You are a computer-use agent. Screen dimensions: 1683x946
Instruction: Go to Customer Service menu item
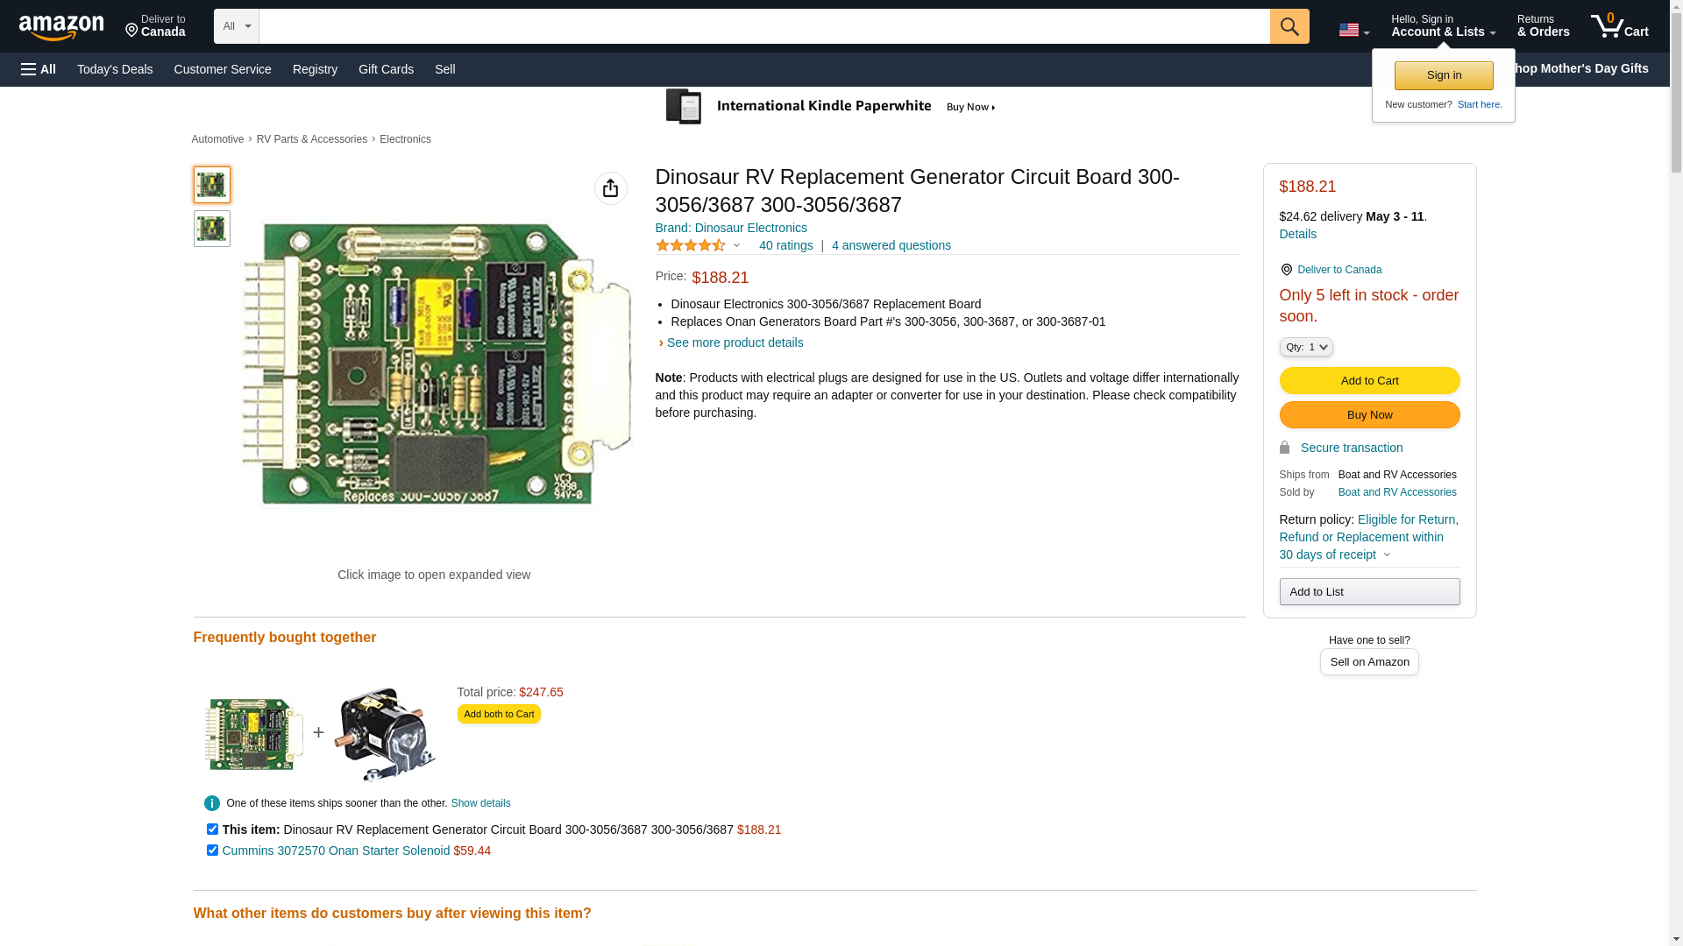point(223,69)
